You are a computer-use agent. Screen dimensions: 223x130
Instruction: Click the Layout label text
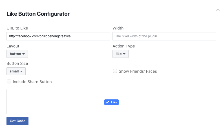pyautogui.click(x=13, y=46)
